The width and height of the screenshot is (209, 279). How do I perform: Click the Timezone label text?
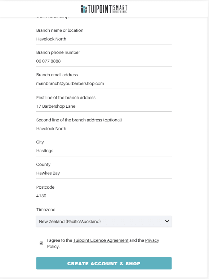(x=46, y=210)
